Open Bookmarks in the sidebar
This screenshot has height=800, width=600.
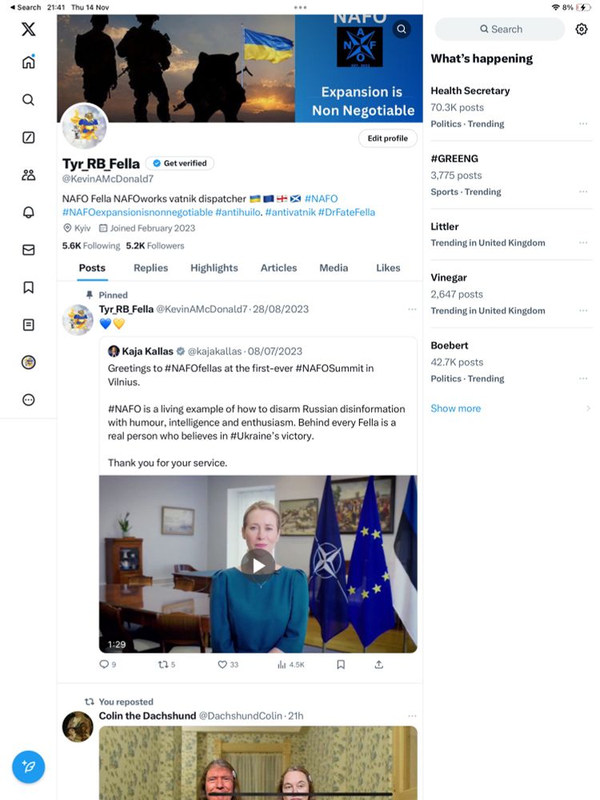pyautogui.click(x=29, y=287)
